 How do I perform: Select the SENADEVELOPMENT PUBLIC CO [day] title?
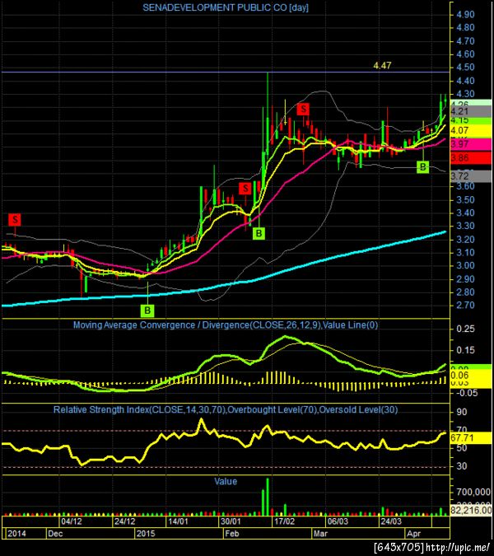coord(226,7)
